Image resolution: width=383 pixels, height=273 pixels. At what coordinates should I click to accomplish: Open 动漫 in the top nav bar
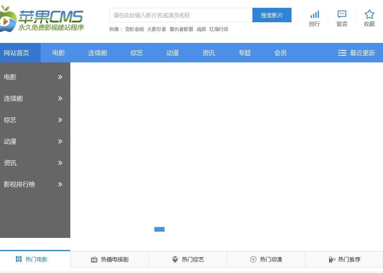pos(172,53)
